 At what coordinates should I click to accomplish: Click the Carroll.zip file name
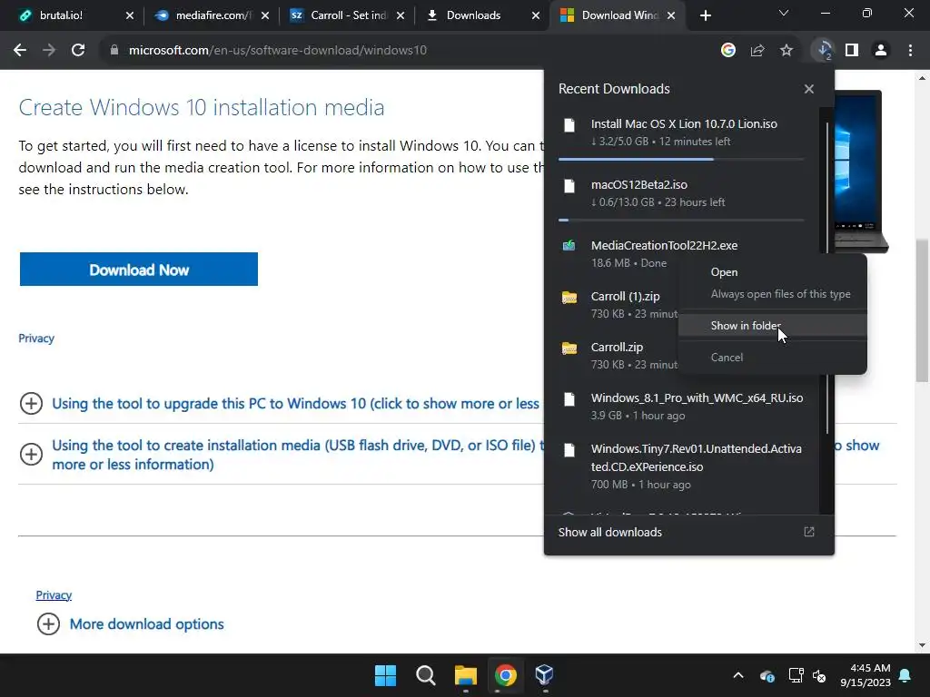point(617,348)
